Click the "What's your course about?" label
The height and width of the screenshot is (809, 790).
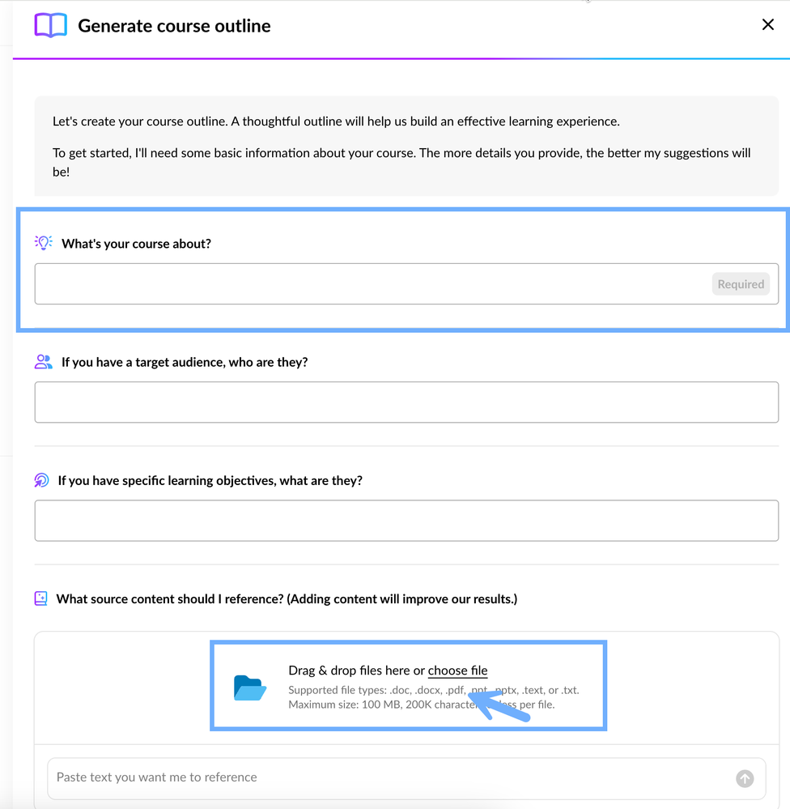click(136, 244)
